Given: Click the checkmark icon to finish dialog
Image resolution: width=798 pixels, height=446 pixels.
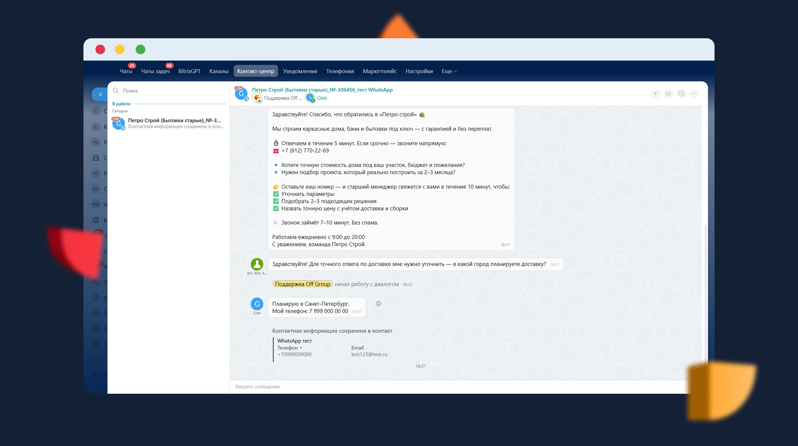Looking at the screenshot, I should click(681, 94).
